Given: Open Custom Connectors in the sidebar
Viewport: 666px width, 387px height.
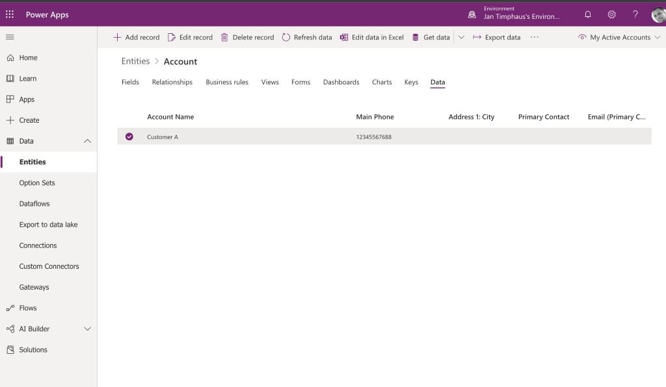Looking at the screenshot, I should [48, 266].
